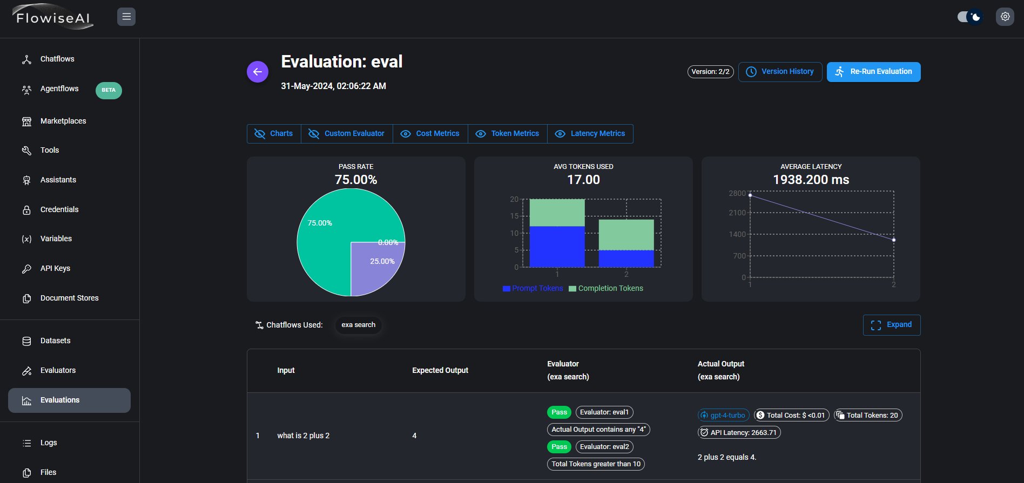Click the Evaluators icon in sidebar
1024x483 pixels.
tap(26, 371)
